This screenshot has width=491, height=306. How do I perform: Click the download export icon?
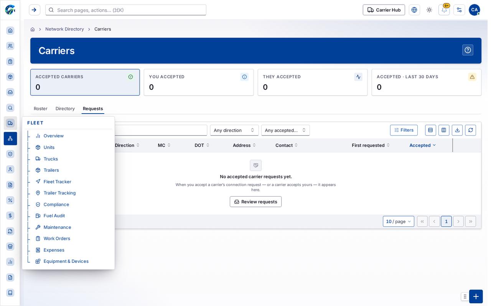click(x=457, y=130)
